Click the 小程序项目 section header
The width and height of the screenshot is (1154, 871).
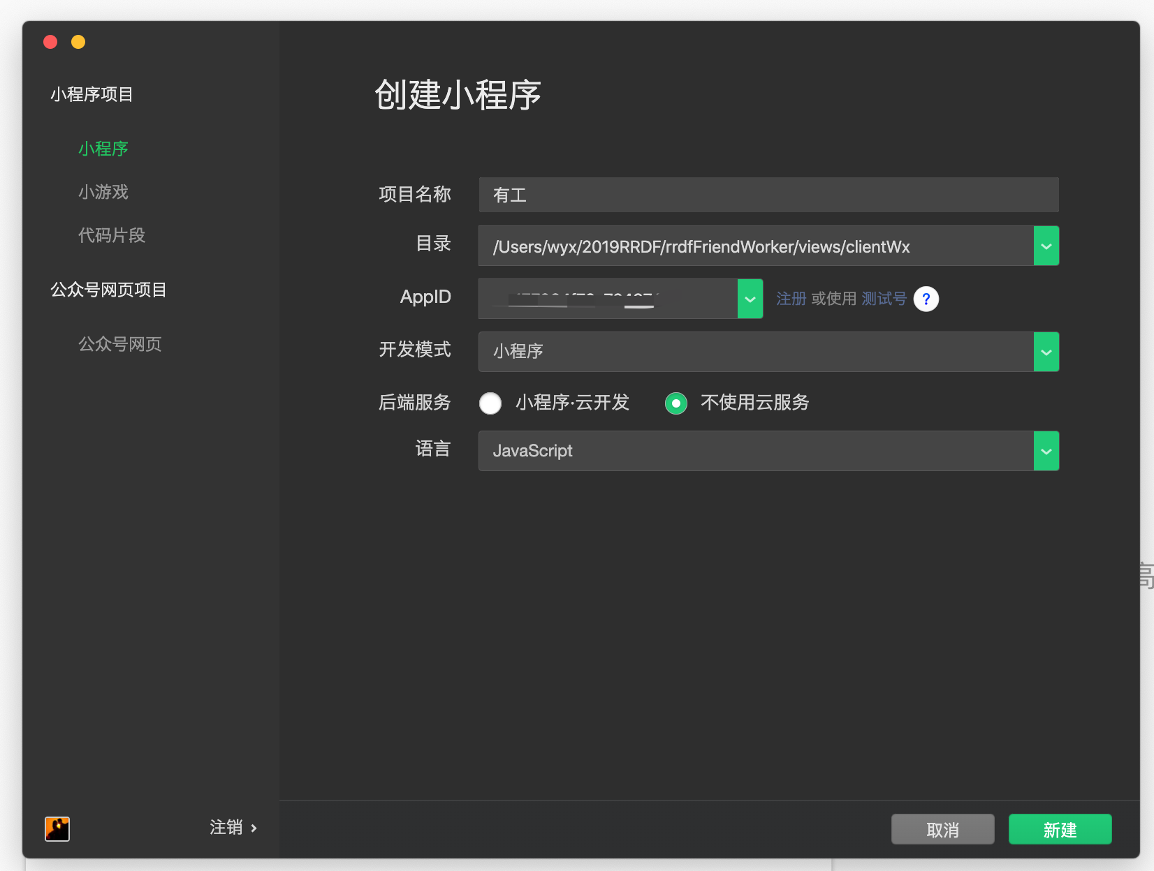[x=92, y=94]
